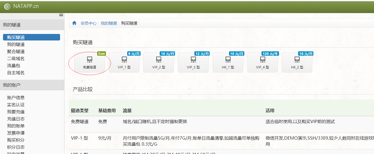Go home via the breadcrumb house icon
Image resolution: width=374 pixels, height=154 pixels.
tap(74, 23)
